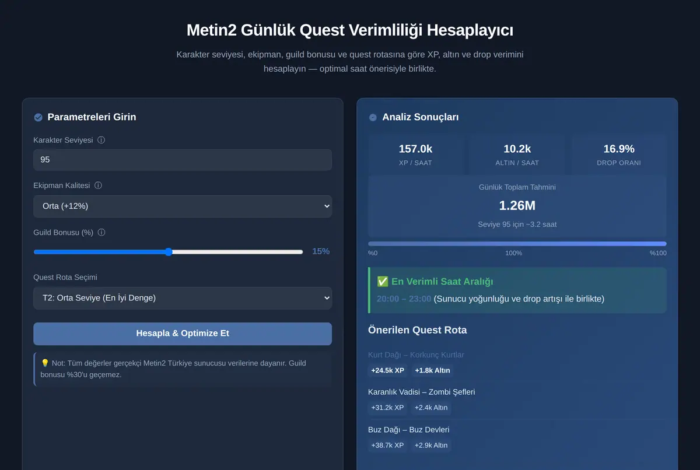The height and width of the screenshot is (470, 700).
Task: Click the 15% guild bonus value label
Action: pyautogui.click(x=321, y=251)
